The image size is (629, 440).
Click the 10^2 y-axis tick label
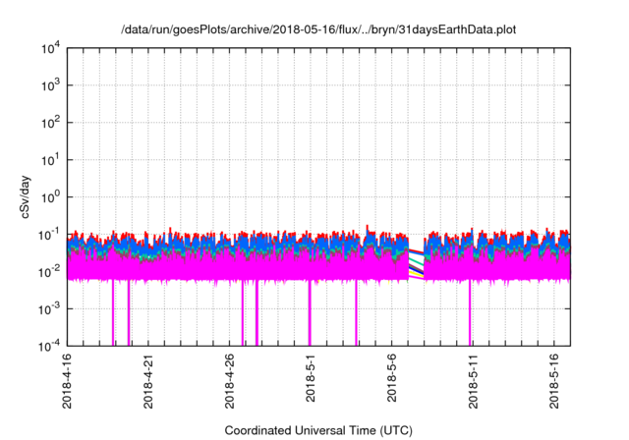(x=50, y=123)
